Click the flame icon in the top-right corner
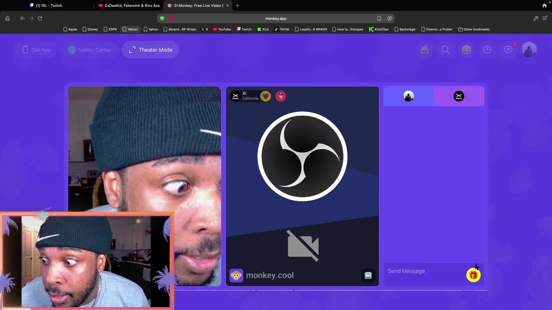The image size is (552, 310). (x=544, y=6)
